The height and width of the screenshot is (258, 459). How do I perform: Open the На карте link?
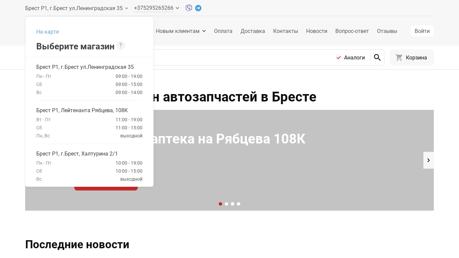(47, 32)
